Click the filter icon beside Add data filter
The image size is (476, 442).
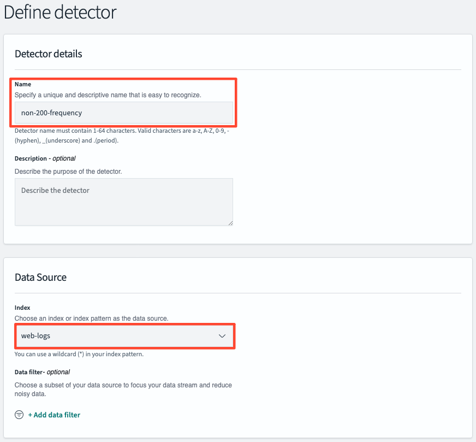point(19,415)
